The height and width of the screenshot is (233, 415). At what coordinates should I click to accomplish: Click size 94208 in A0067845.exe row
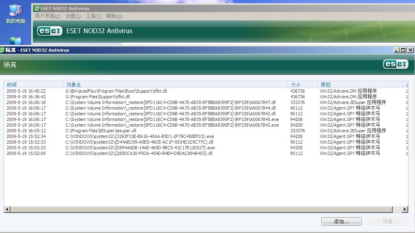coord(297,120)
